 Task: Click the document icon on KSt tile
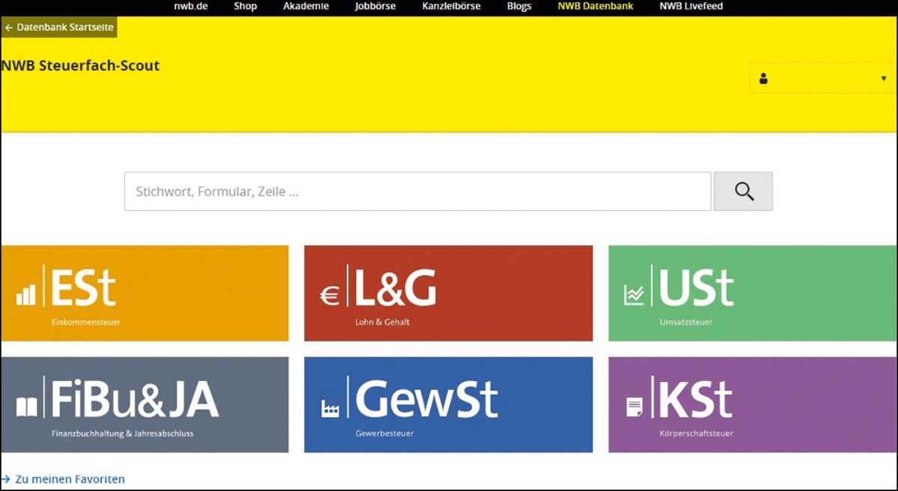634,407
